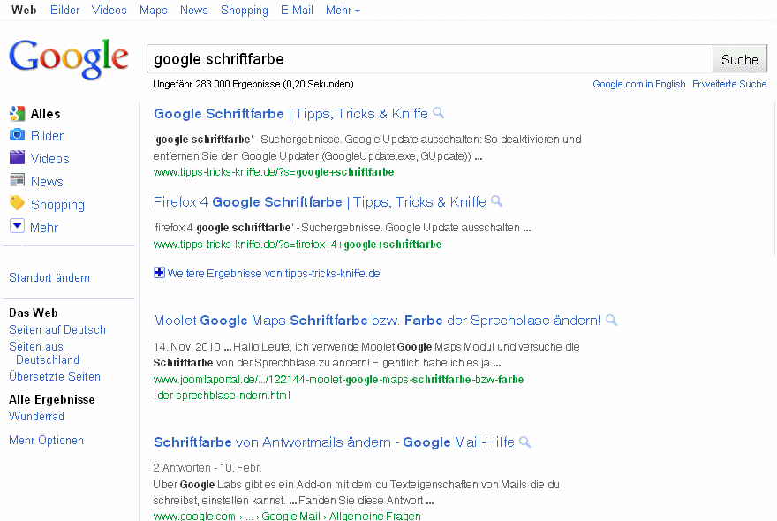Viewport: 777px width, 521px height.
Task: Preview the first Google Schriftfarbe result via magnifier
Action: 438,113
